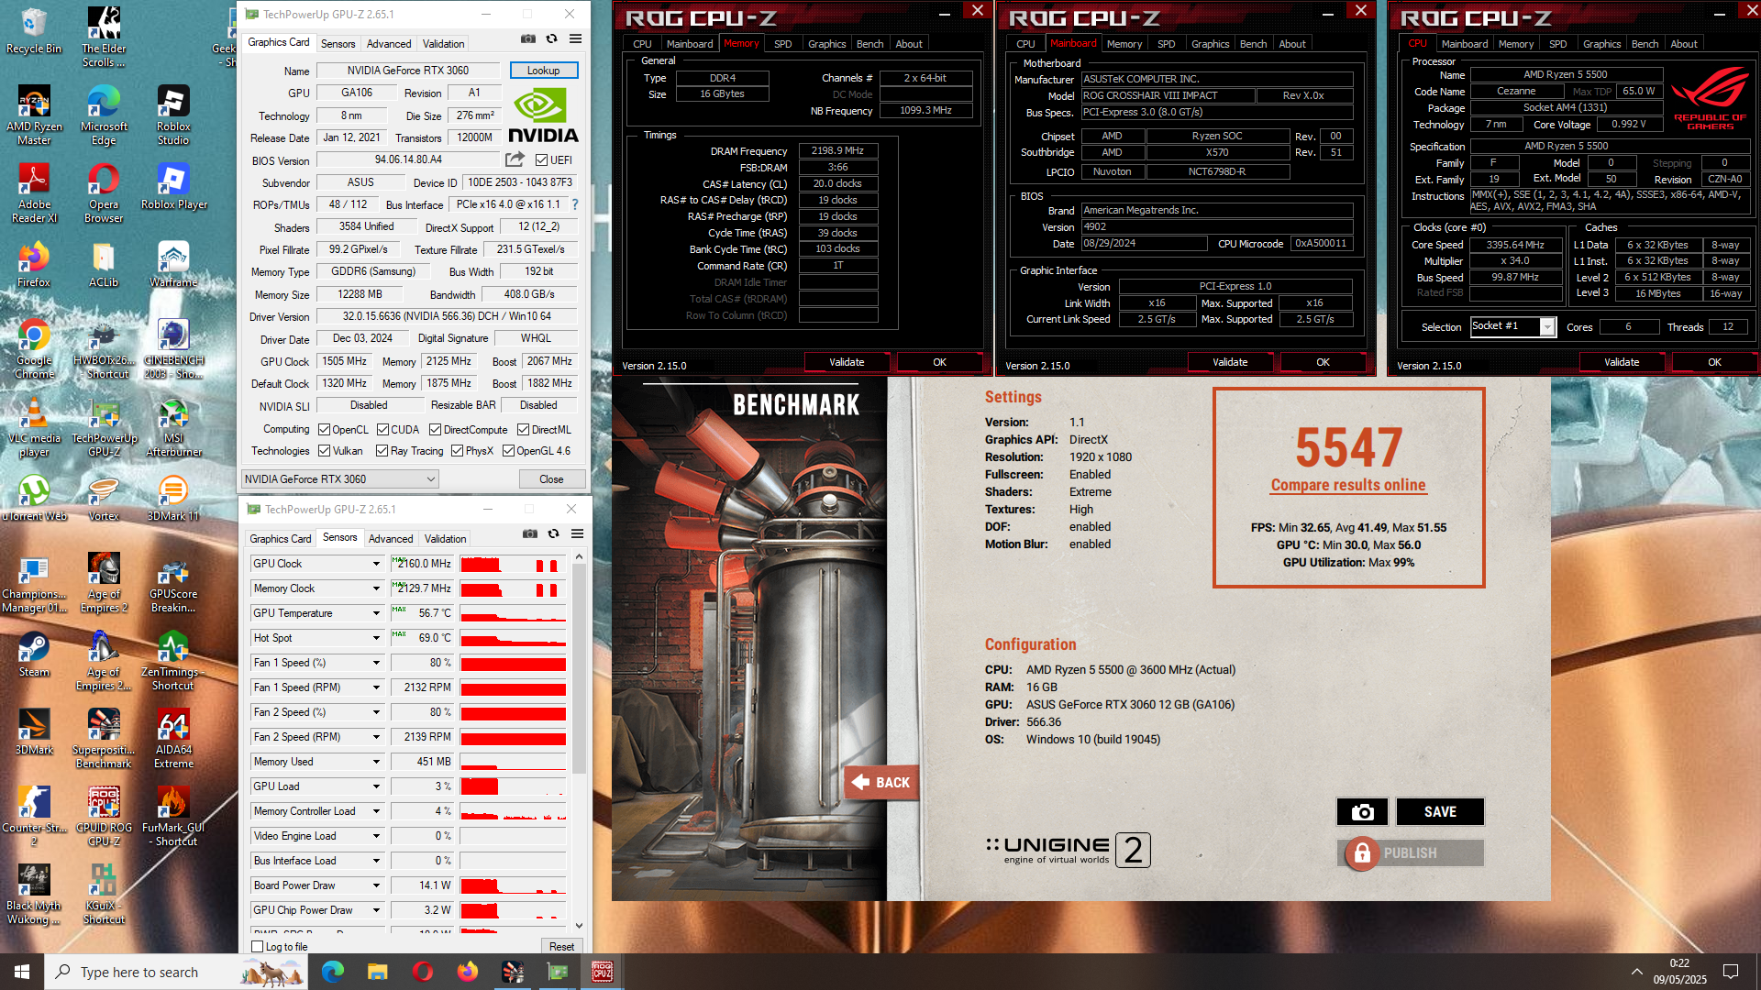Open Opera Browser desktop icon
The height and width of the screenshot is (990, 1761).
[104, 192]
